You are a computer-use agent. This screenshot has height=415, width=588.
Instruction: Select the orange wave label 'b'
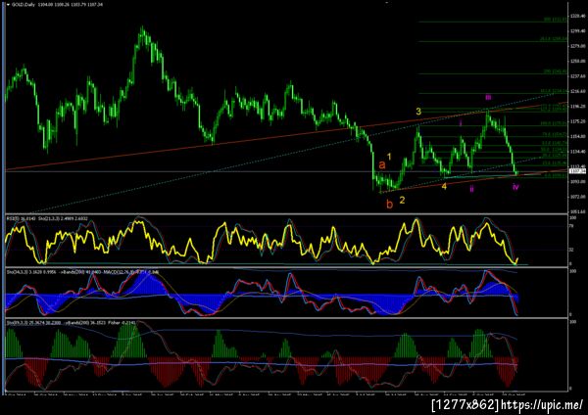click(390, 204)
